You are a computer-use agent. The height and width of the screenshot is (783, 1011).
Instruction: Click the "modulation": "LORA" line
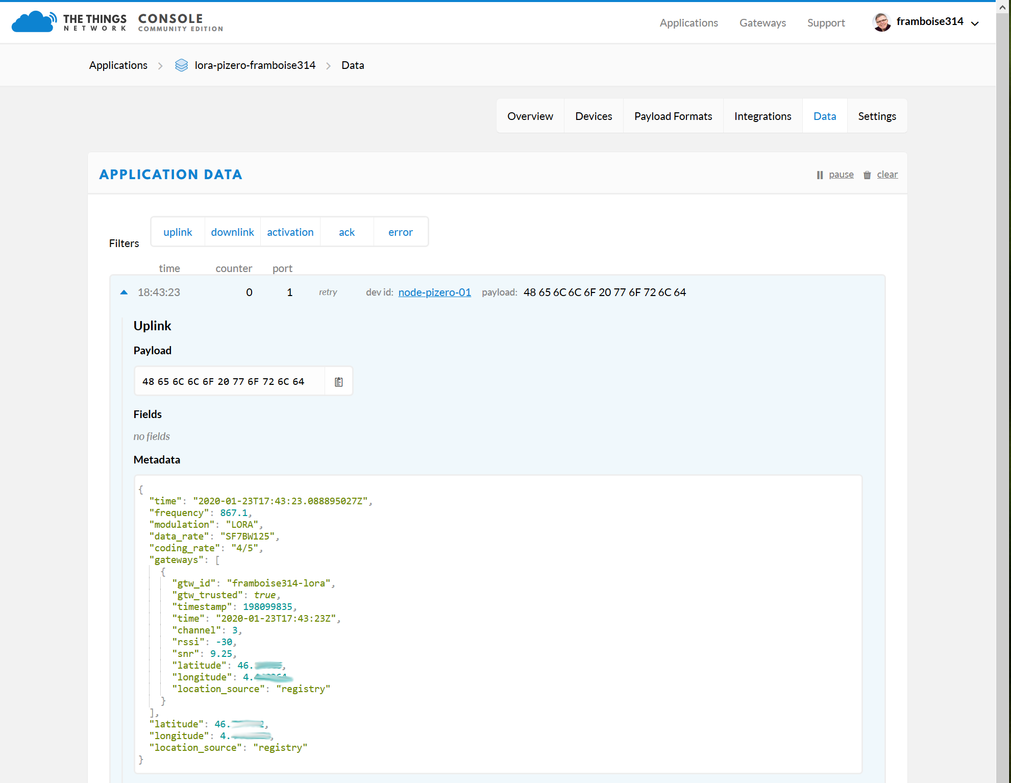point(206,525)
